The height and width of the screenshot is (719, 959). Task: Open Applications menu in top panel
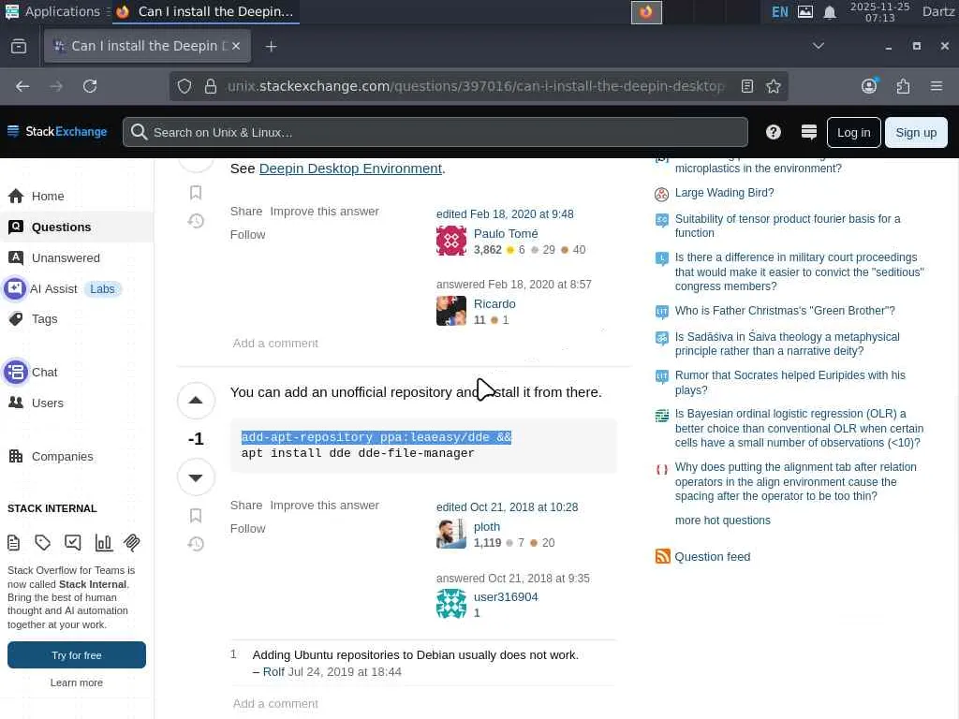[52, 11]
